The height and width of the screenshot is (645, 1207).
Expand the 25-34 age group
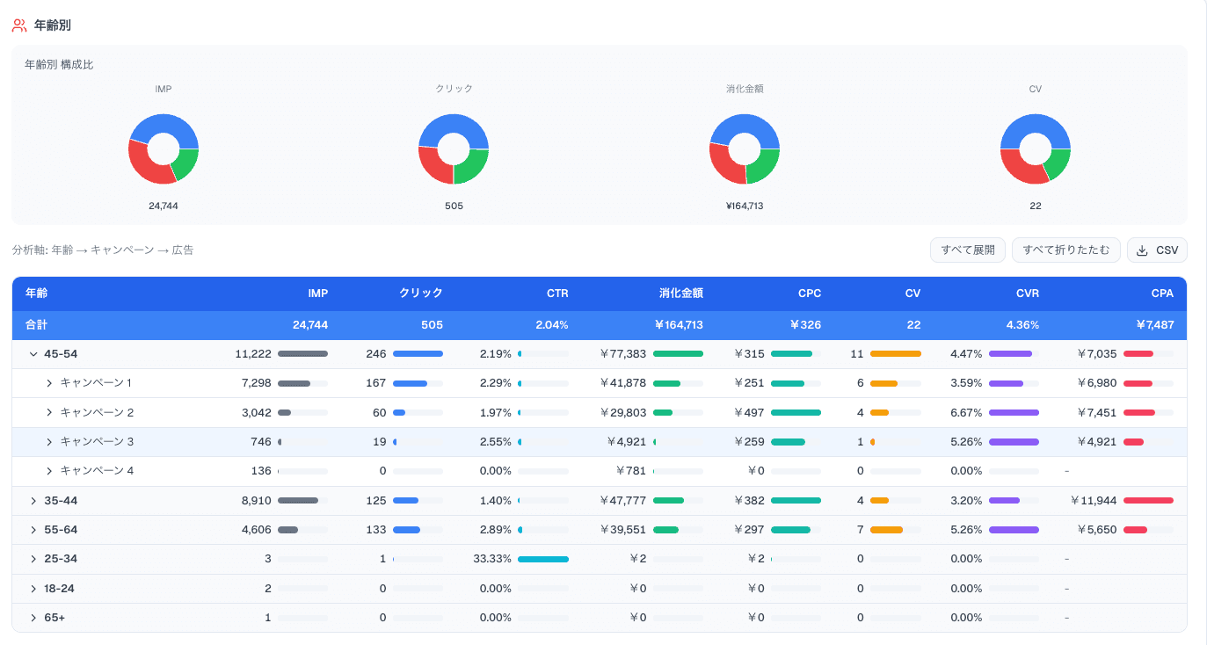tap(33, 559)
